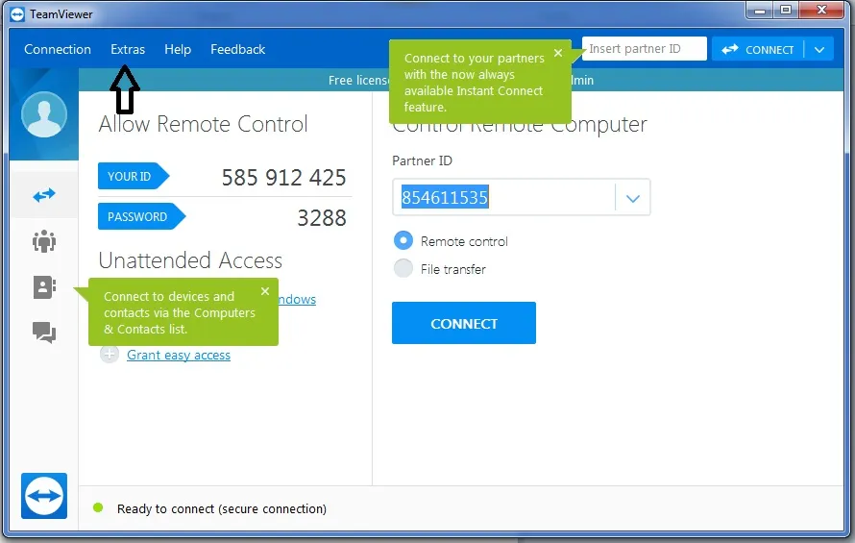855x543 pixels.
Task: Open the Feedback menu
Action: (x=237, y=49)
